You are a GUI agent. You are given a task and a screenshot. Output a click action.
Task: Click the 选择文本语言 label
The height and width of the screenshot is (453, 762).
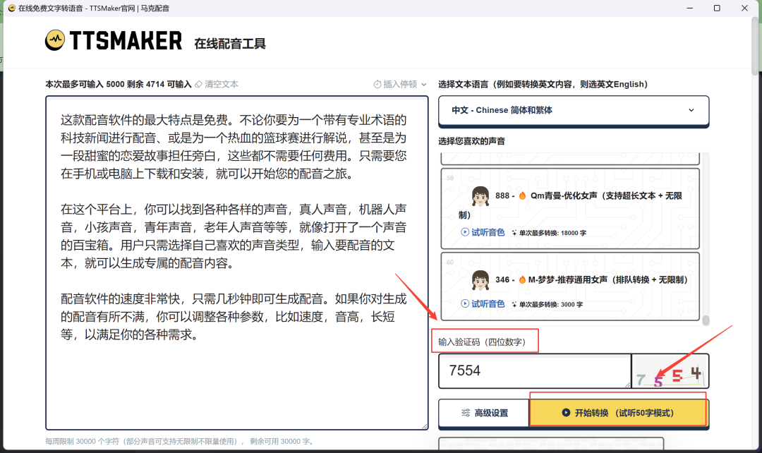click(543, 84)
